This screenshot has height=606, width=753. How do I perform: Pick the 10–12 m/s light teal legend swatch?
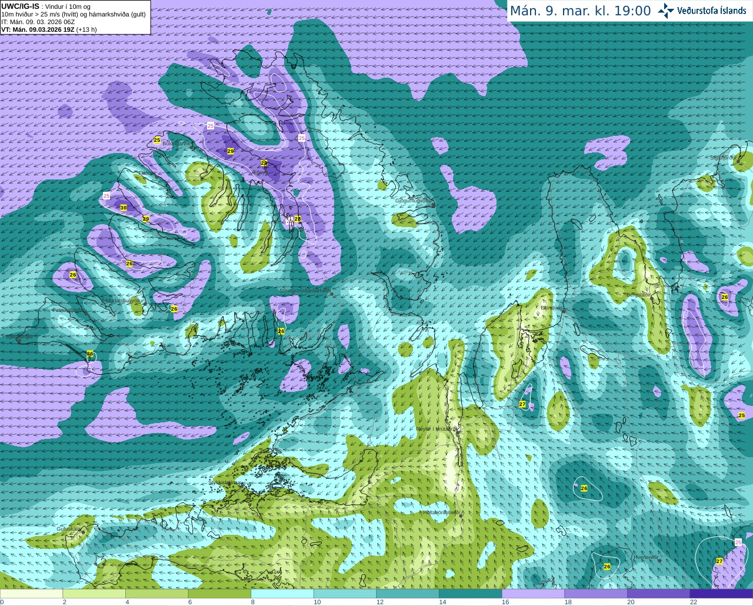click(x=345, y=594)
